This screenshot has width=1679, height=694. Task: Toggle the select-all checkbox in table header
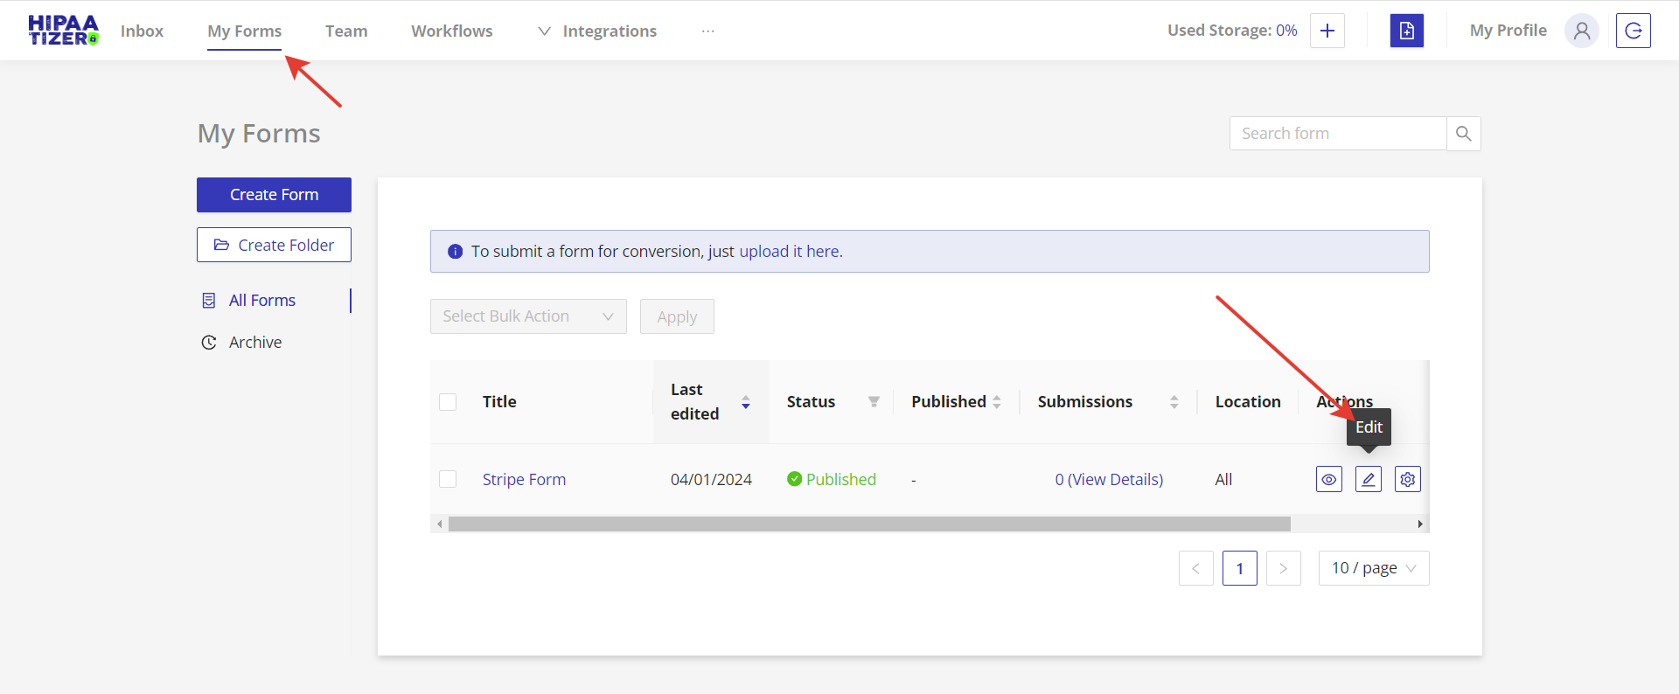(448, 402)
